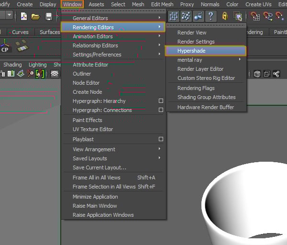Select by object type mode icon
The width and height of the screenshot is (287, 245).
(x=186, y=16)
